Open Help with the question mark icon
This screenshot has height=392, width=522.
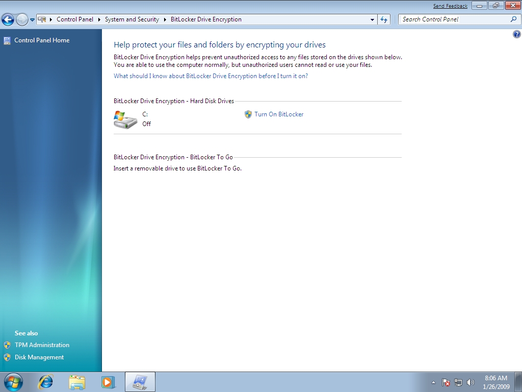(x=517, y=34)
